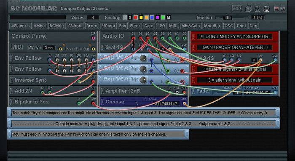Screen dimensions: 295x161
Task: Click the Tension slider handle
Action: click(x=228, y=18)
